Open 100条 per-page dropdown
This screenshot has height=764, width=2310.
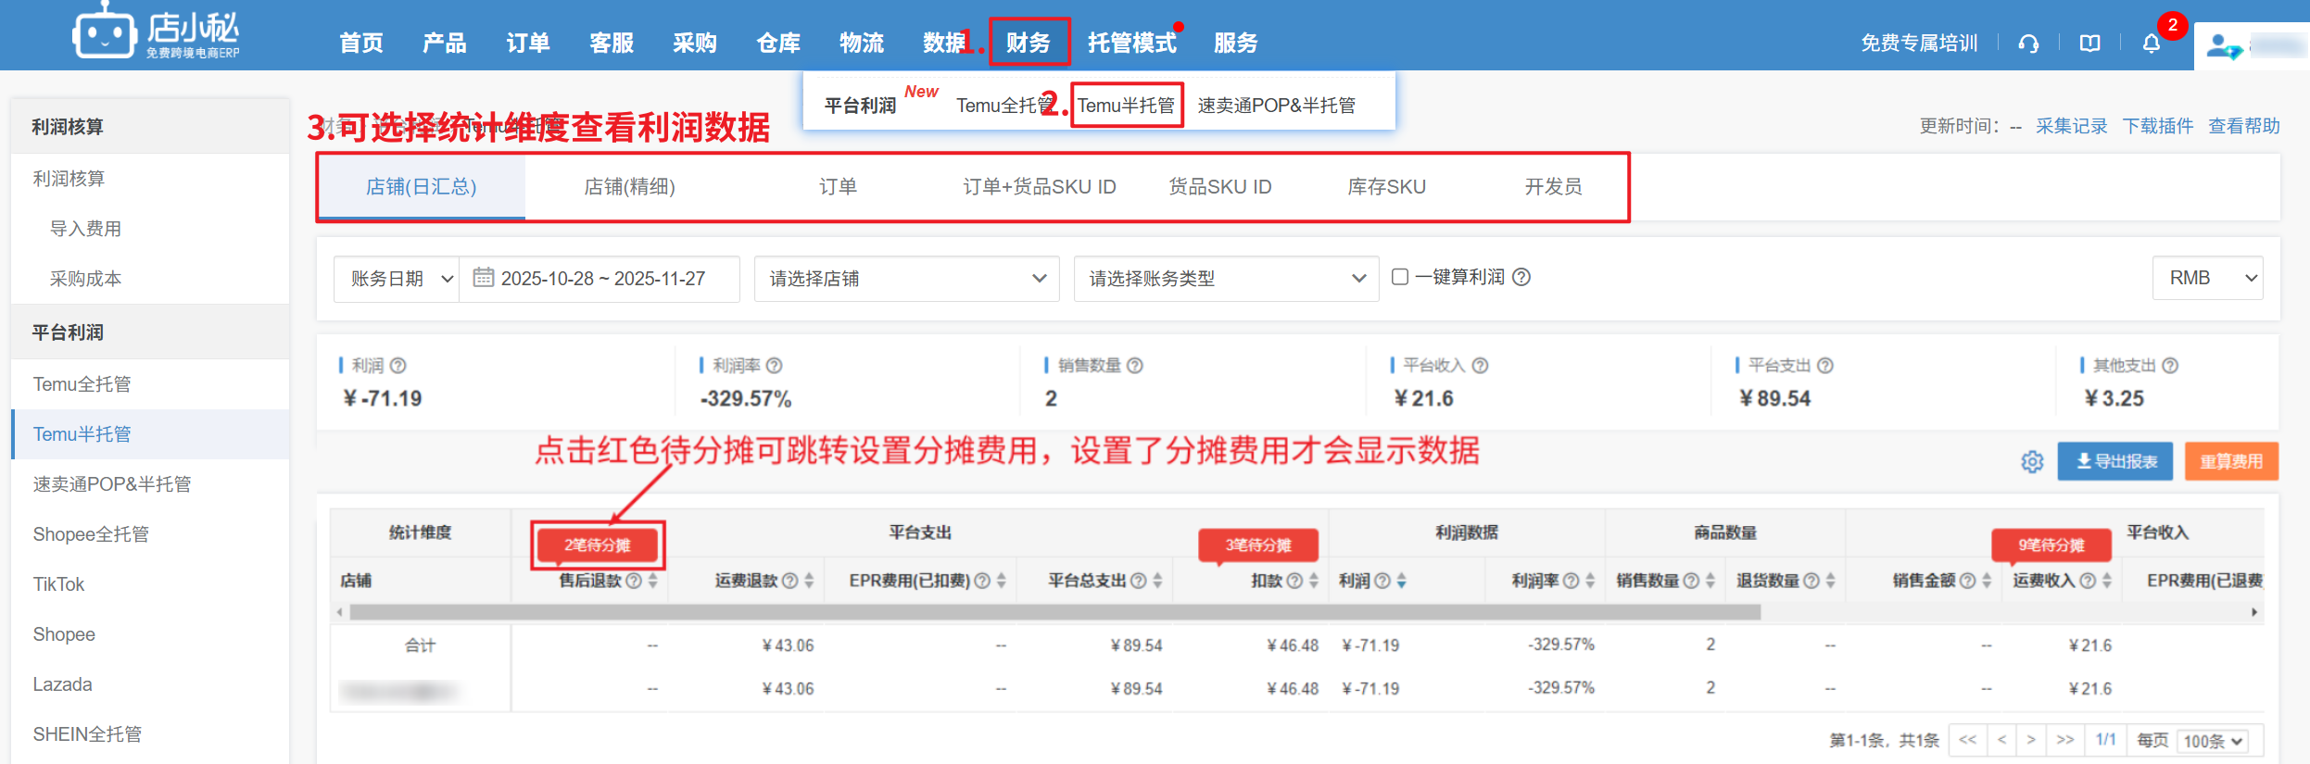pos(2212,741)
